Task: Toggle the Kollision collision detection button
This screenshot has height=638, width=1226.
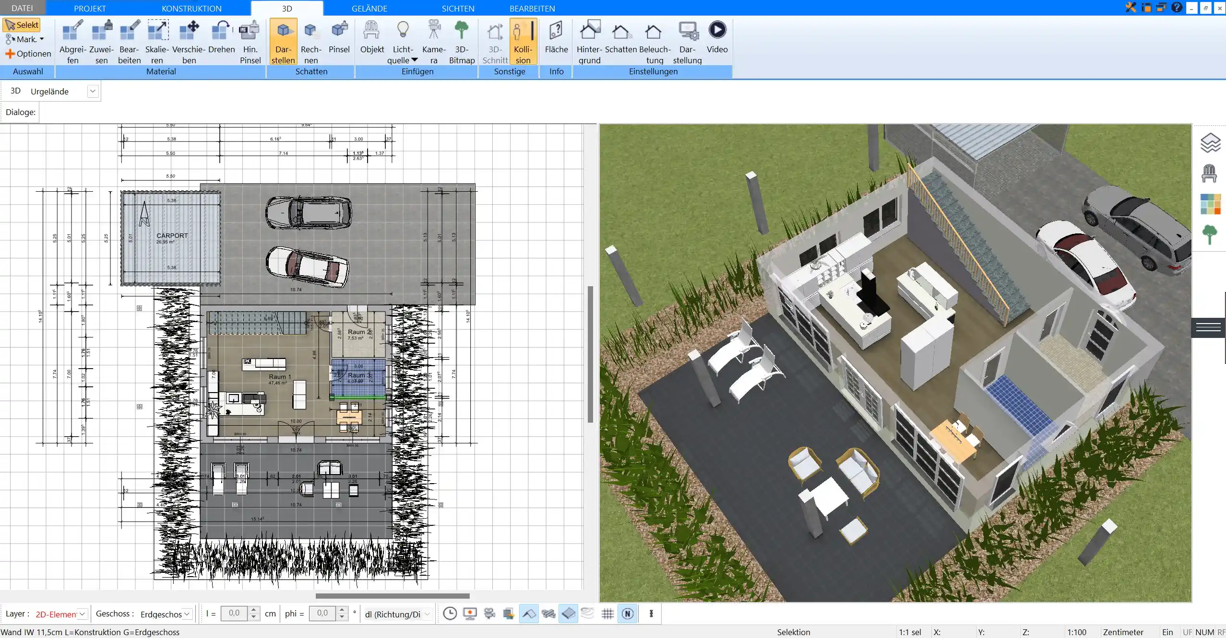Action: point(523,42)
